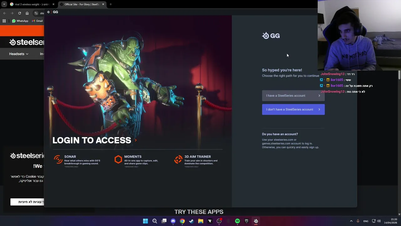Open a new Chrome tab
401x226 pixels.
pos(111,4)
